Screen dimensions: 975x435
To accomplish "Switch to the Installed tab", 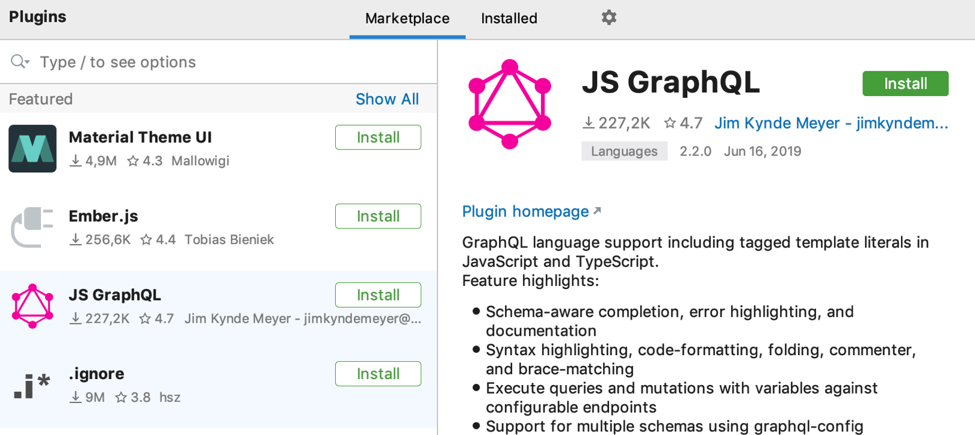I will tap(509, 19).
